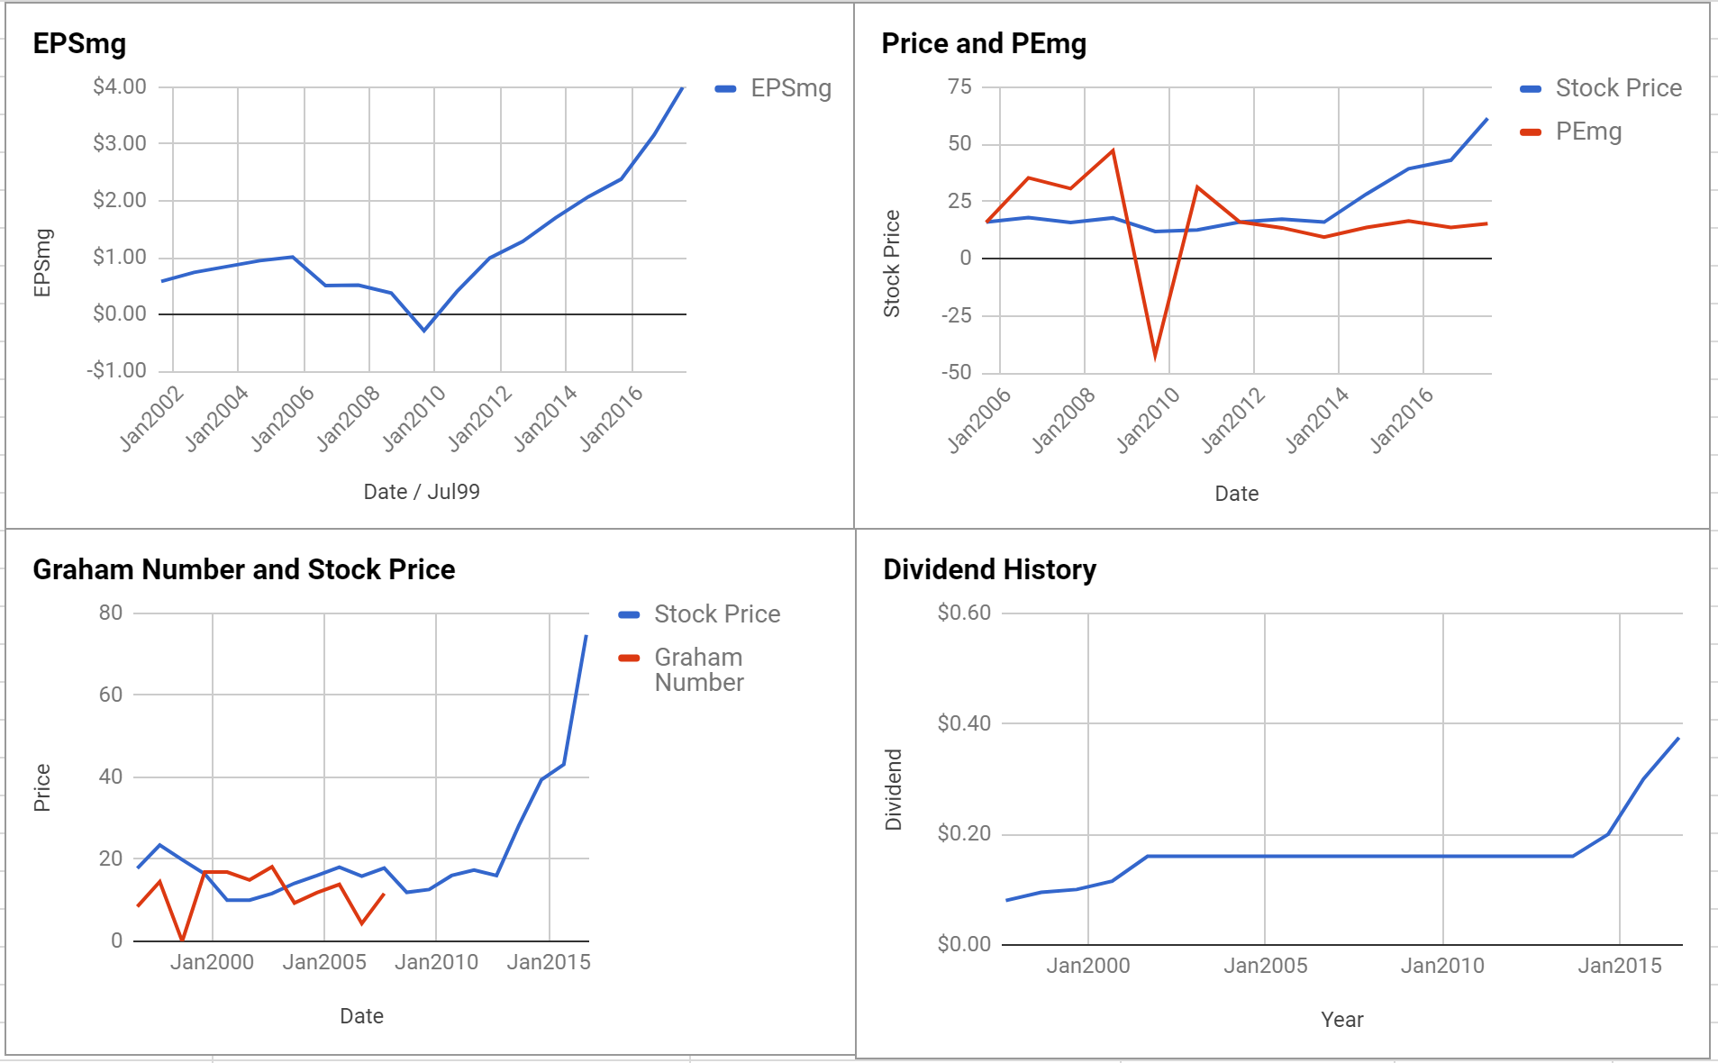Click the 'Date / Jul99' axis title

coord(422,492)
